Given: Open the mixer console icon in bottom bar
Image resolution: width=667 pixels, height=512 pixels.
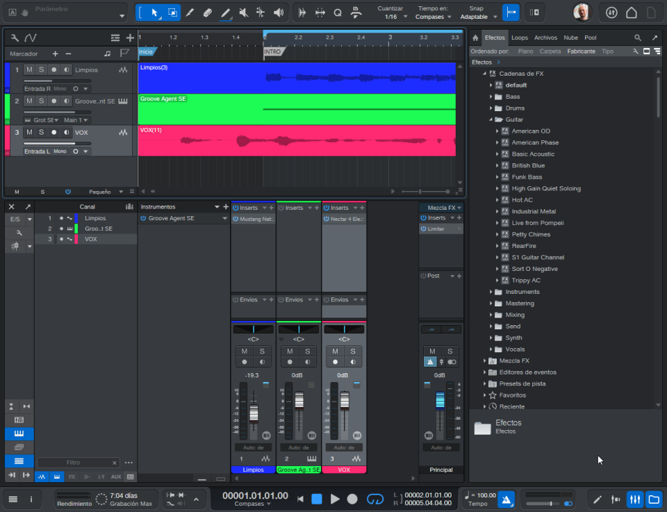Looking at the screenshot, I should [634, 499].
